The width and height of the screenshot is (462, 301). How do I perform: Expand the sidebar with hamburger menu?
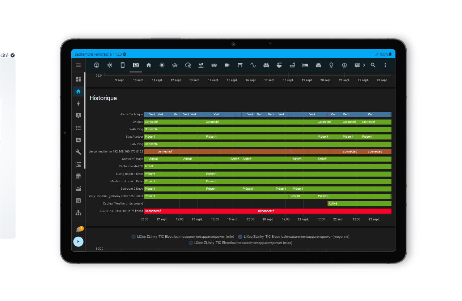click(78, 65)
